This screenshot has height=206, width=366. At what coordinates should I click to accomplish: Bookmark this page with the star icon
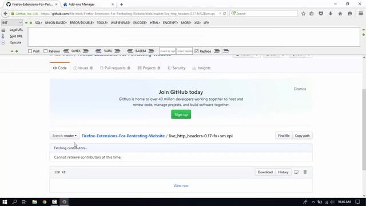coord(303,14)
